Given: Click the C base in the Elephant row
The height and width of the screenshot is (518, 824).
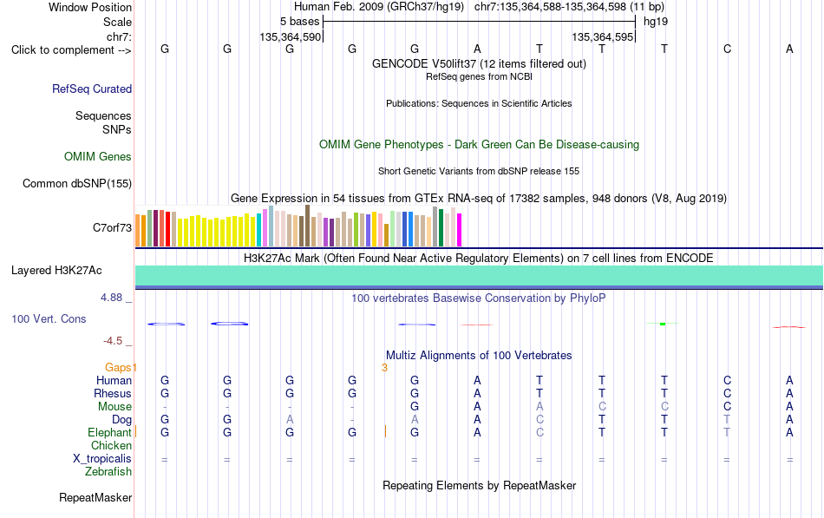Looking at the screenshot, I should [540, 432].
